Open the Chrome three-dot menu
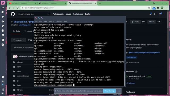The image size is (170, 96). (x=166, y=8)
